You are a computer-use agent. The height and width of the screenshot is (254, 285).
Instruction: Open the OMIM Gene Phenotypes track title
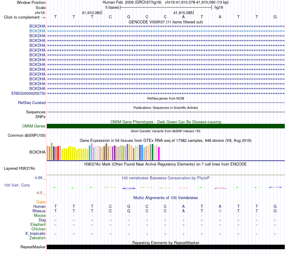pos(166,122)
